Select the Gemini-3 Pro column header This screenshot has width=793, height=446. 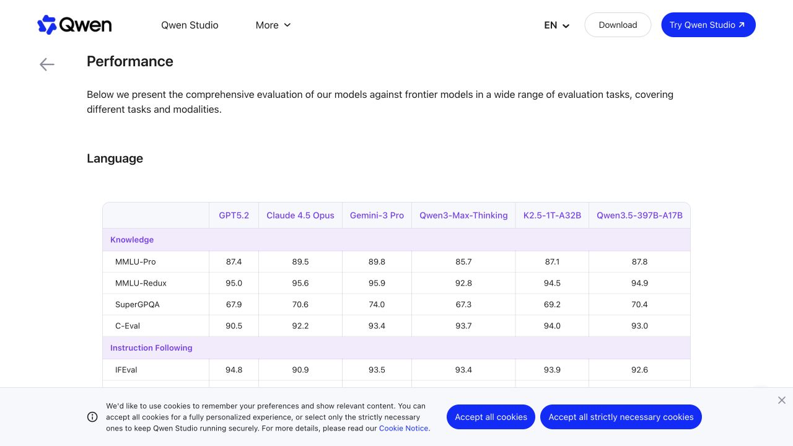click(x=377, y=216)
